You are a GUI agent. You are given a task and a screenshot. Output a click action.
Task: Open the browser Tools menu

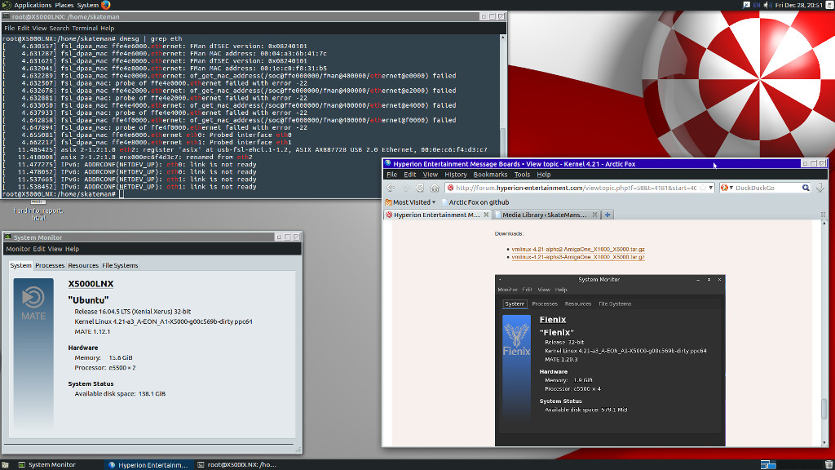(522, 175)
